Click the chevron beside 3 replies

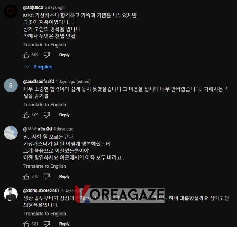click(27, 67)
